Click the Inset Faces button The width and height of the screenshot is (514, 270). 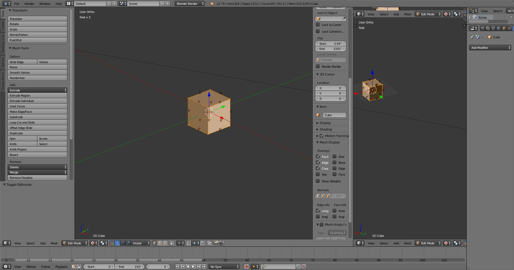click(x=37, y=106)
